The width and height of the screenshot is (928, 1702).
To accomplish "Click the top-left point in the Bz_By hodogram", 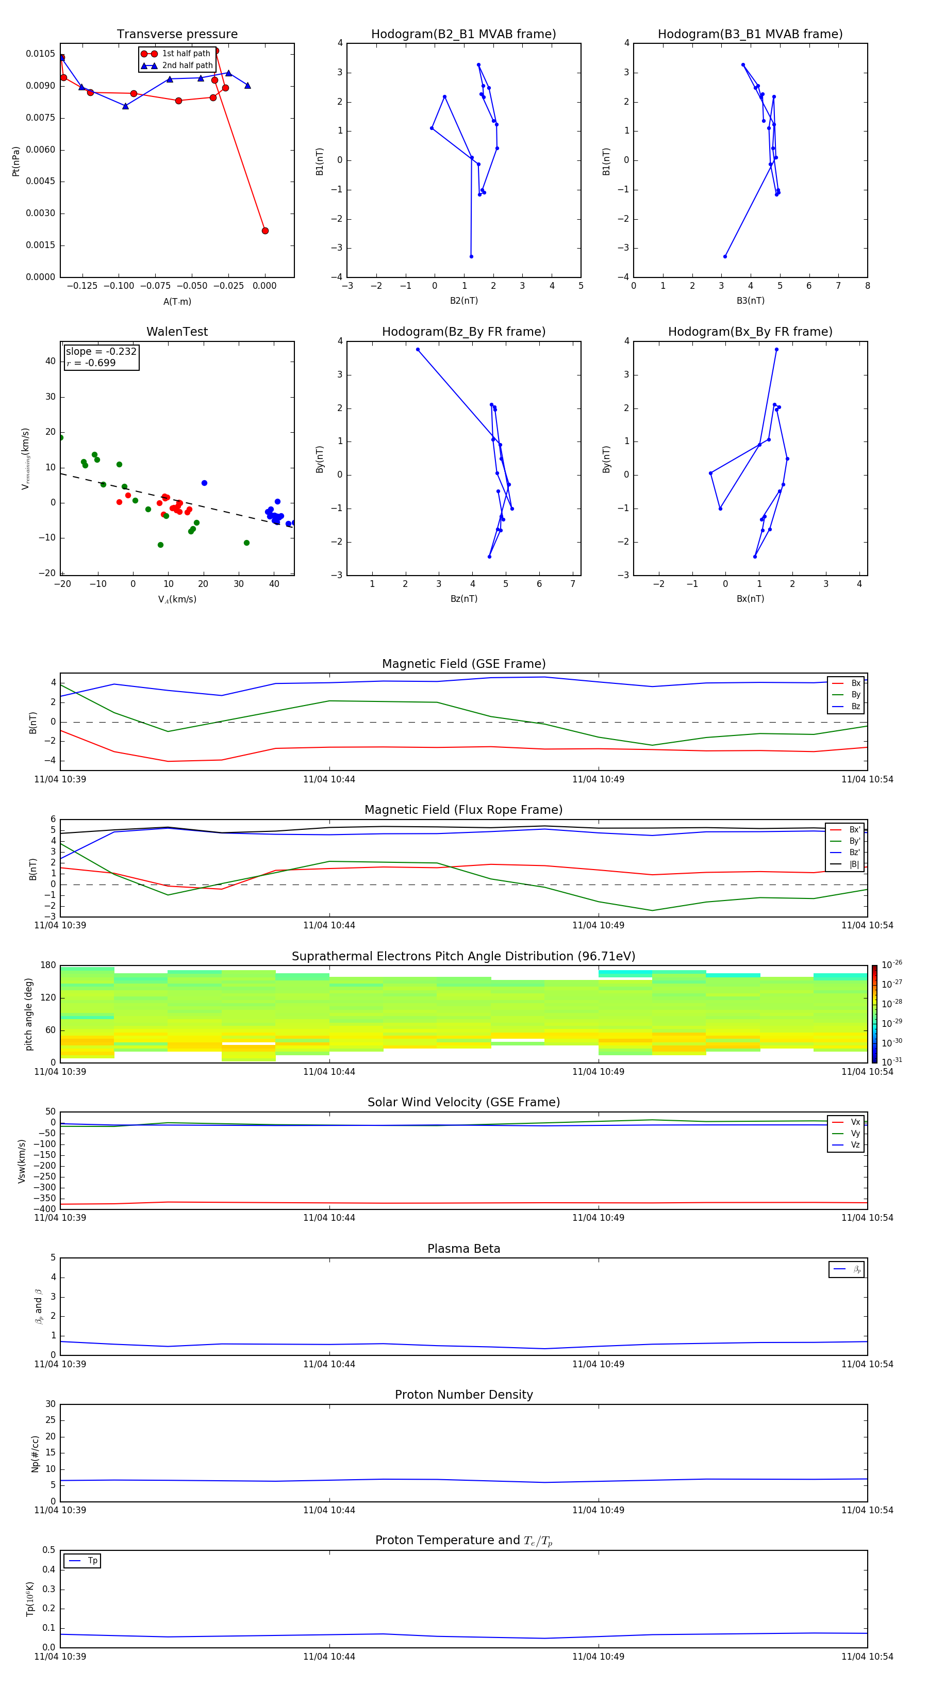I will coord(418,350).
